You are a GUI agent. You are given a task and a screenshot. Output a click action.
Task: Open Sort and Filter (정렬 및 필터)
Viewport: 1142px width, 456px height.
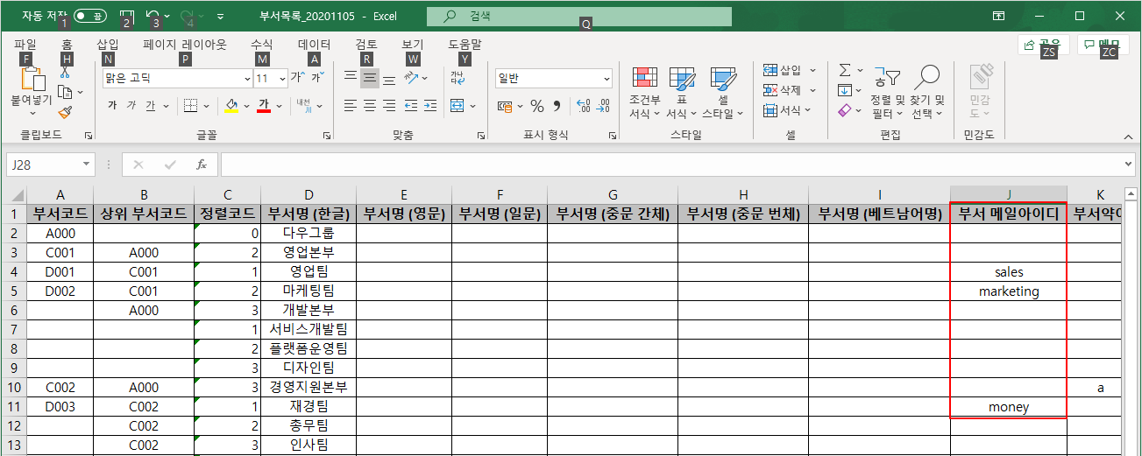887,93
